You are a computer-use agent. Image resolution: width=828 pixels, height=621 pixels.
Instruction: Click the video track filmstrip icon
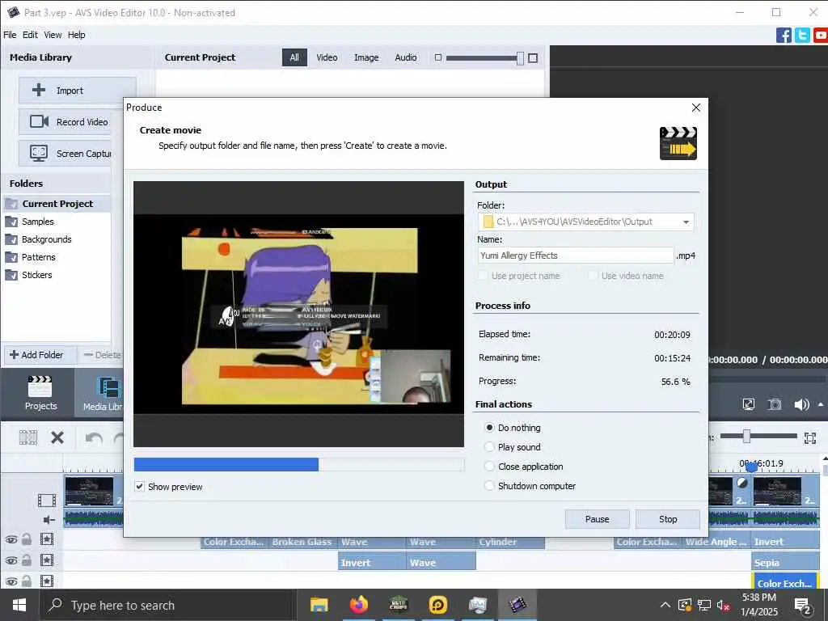pos(46,500)
